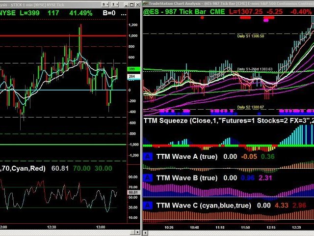The width and height of the screenshot is (314, 236).
Task: Minimize the NYSE Tick chart window
Action: [x=126, y=4]
